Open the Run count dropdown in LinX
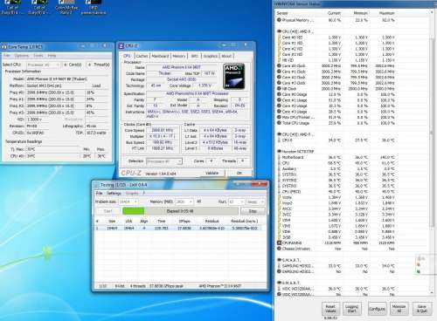This screenshot has height=321, width=437. [x=236, y=201]
